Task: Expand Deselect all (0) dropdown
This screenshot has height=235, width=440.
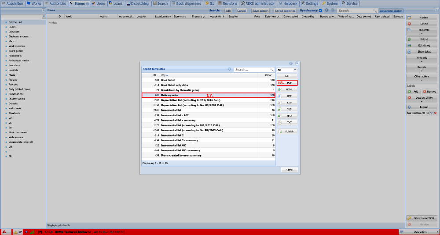Action: (x=422, y=102)
